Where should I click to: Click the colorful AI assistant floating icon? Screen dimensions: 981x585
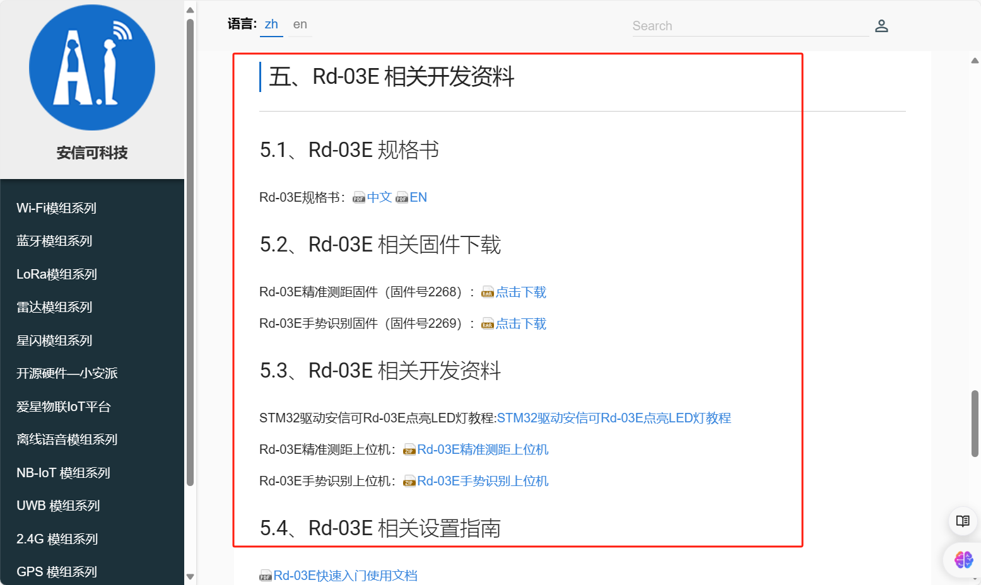point(963,560)
